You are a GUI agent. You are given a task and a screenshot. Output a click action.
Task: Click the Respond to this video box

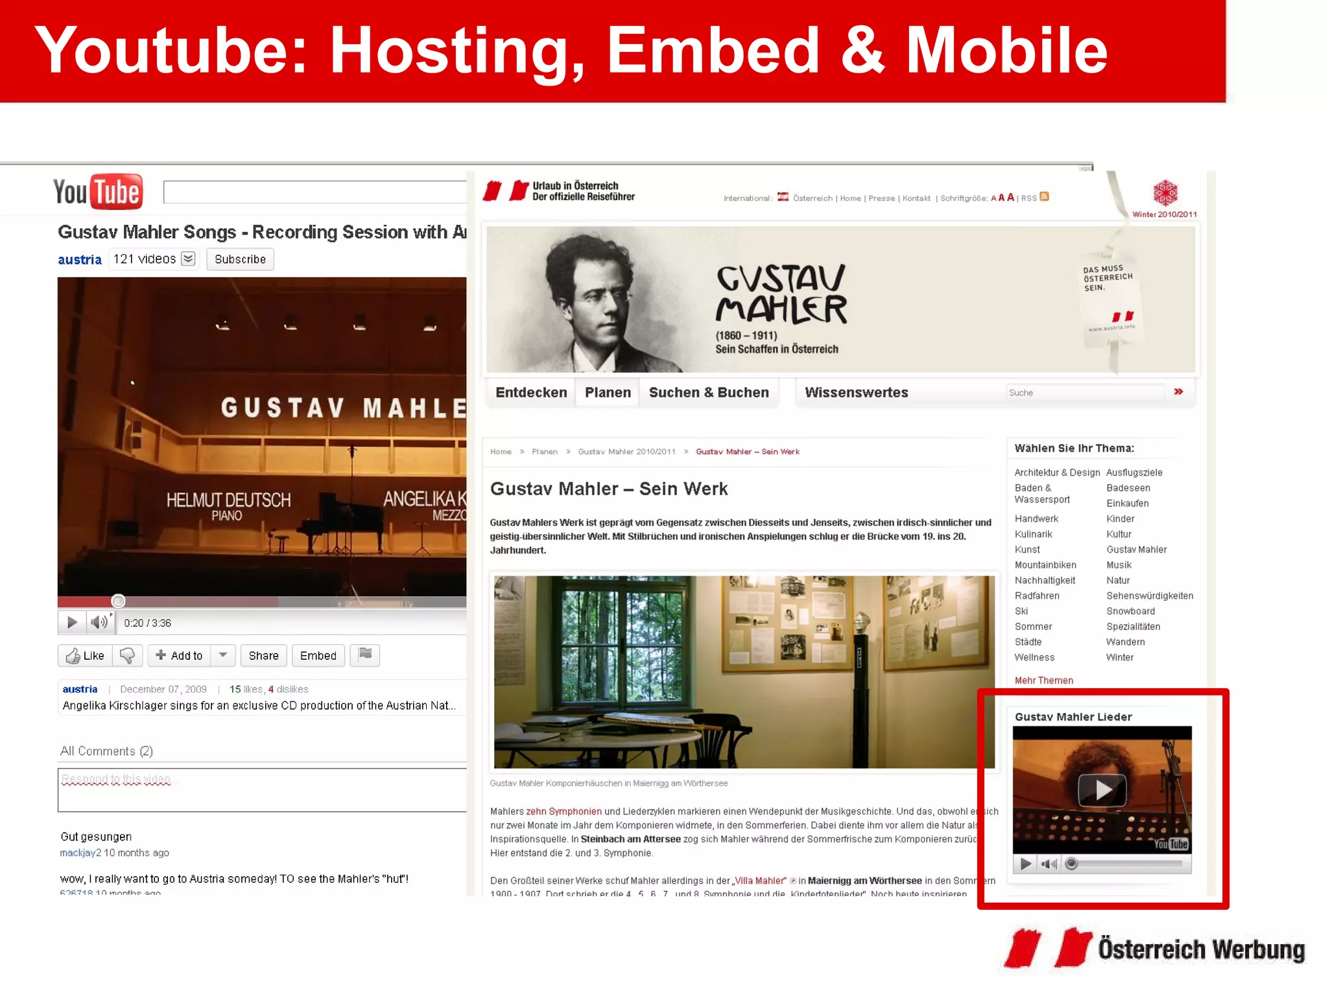tap(262, 790)
